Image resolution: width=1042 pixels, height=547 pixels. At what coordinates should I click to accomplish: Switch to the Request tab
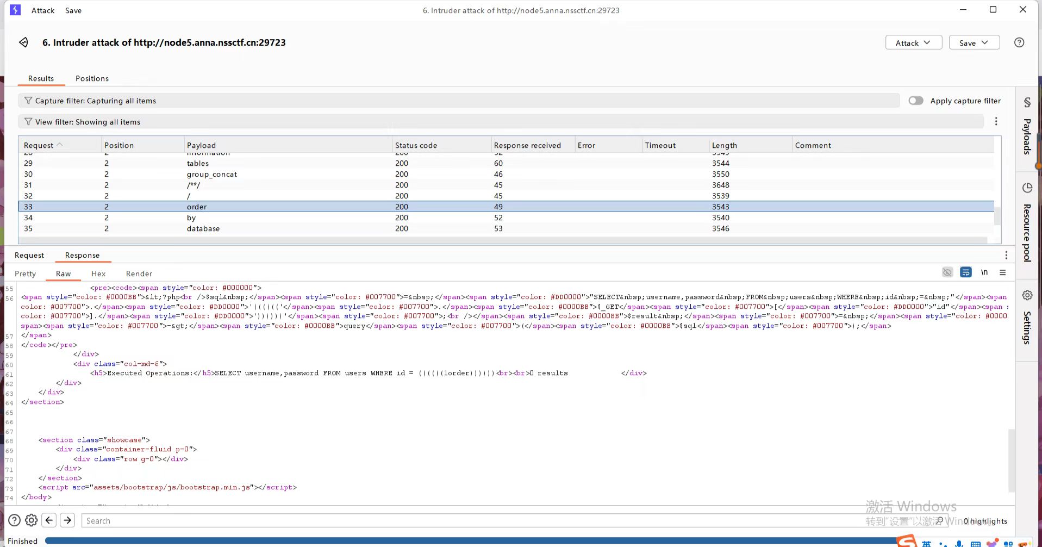point(29,255)
